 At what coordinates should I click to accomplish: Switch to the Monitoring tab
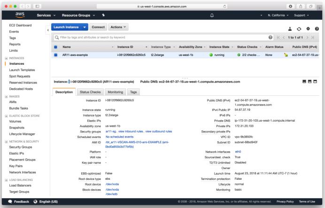coord(115,92)
